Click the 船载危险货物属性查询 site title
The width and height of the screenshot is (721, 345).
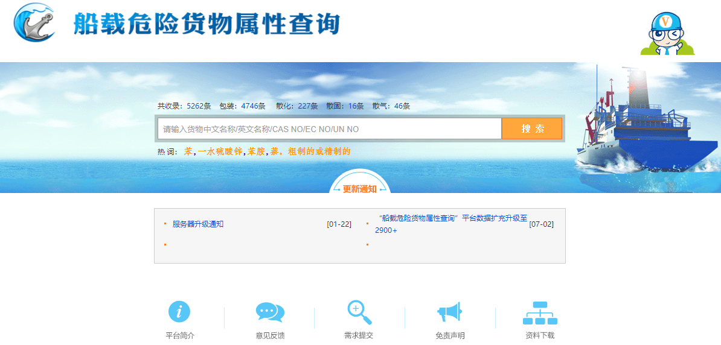(x=207, y=24)
